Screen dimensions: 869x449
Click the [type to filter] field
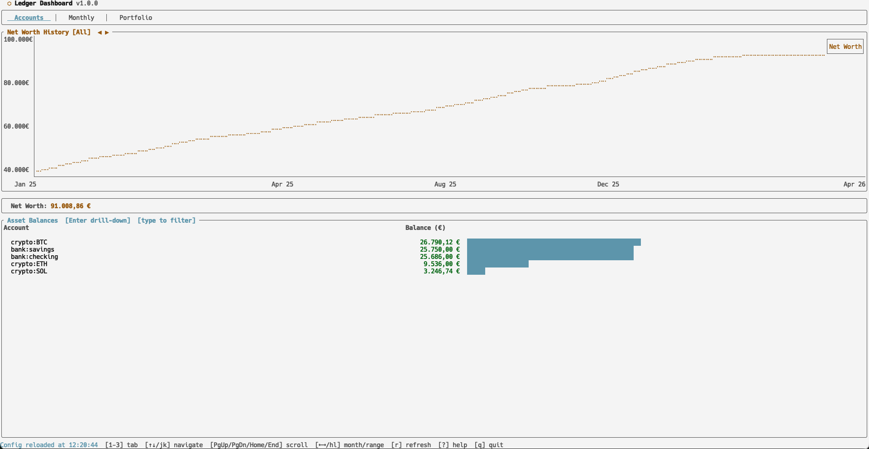167,220
